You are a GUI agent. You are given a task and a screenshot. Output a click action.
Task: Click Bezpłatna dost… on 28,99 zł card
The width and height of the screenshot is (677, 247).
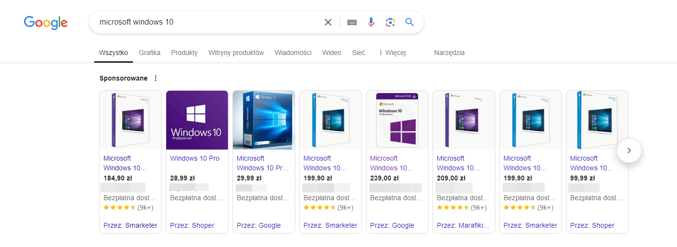[x=196, y=198]
